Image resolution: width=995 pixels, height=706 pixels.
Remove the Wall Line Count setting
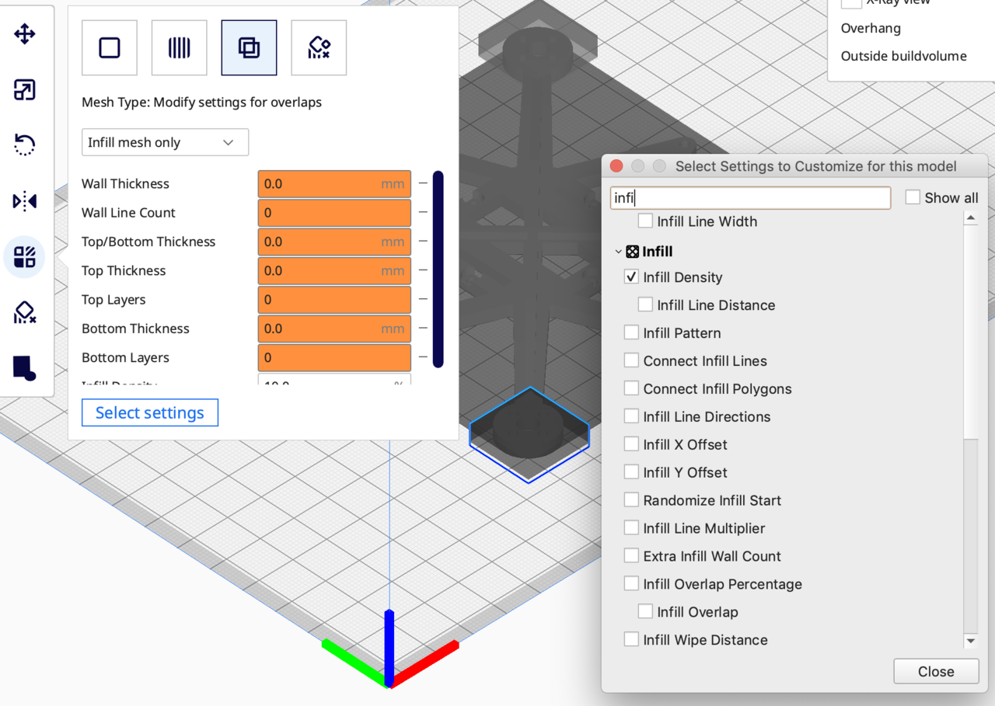423,212
